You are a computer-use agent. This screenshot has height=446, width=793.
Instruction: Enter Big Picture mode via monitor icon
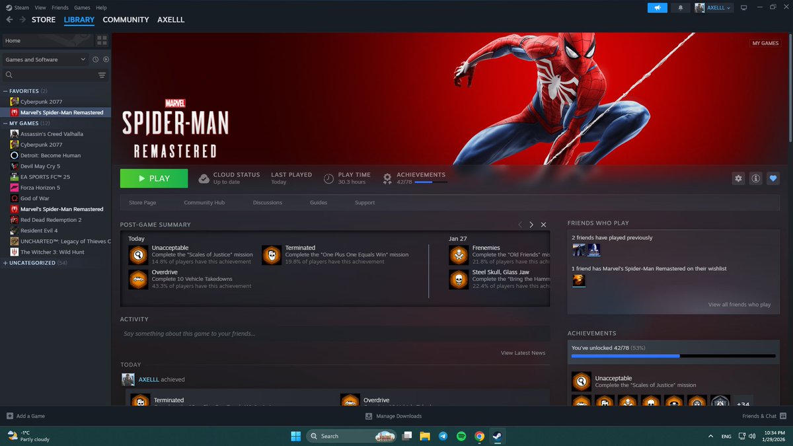coord(743,7)
